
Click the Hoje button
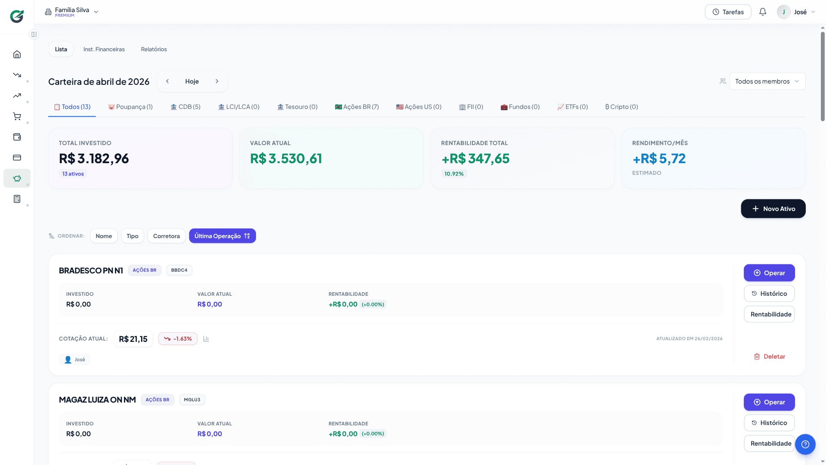(192, 81)
